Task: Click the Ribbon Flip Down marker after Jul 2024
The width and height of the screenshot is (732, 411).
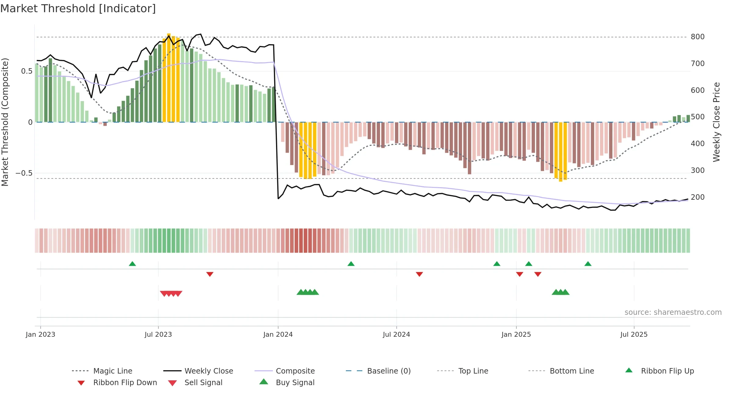Action: pyautogui.click(x=419, y=274)
